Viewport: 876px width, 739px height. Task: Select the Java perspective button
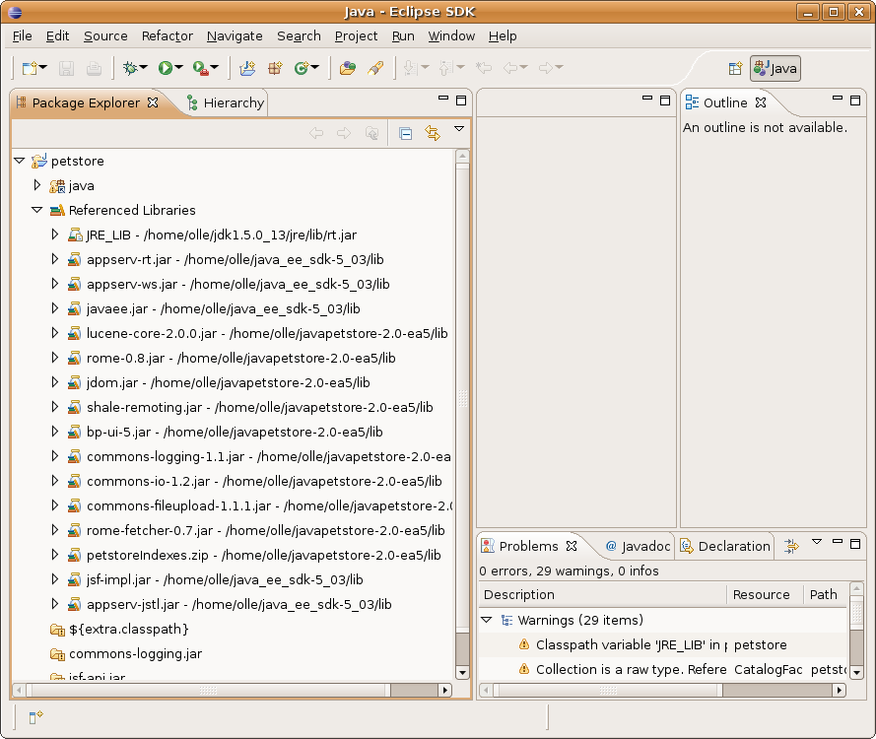775,69
